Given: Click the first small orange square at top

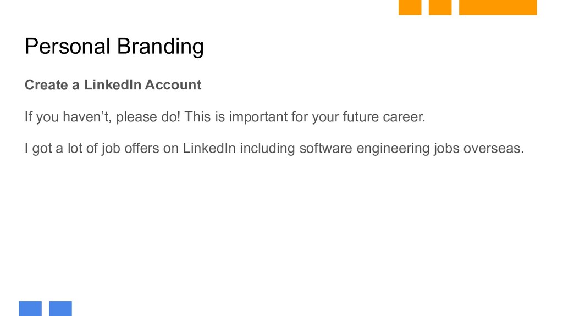Looking at the screenshot, I should click(410, 8).
